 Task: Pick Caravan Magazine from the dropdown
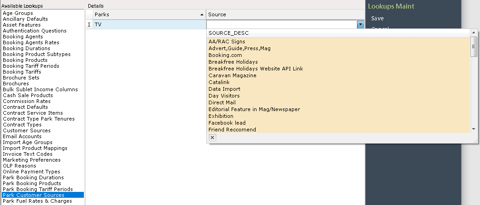pyautogui.click(x=233, y=75)
